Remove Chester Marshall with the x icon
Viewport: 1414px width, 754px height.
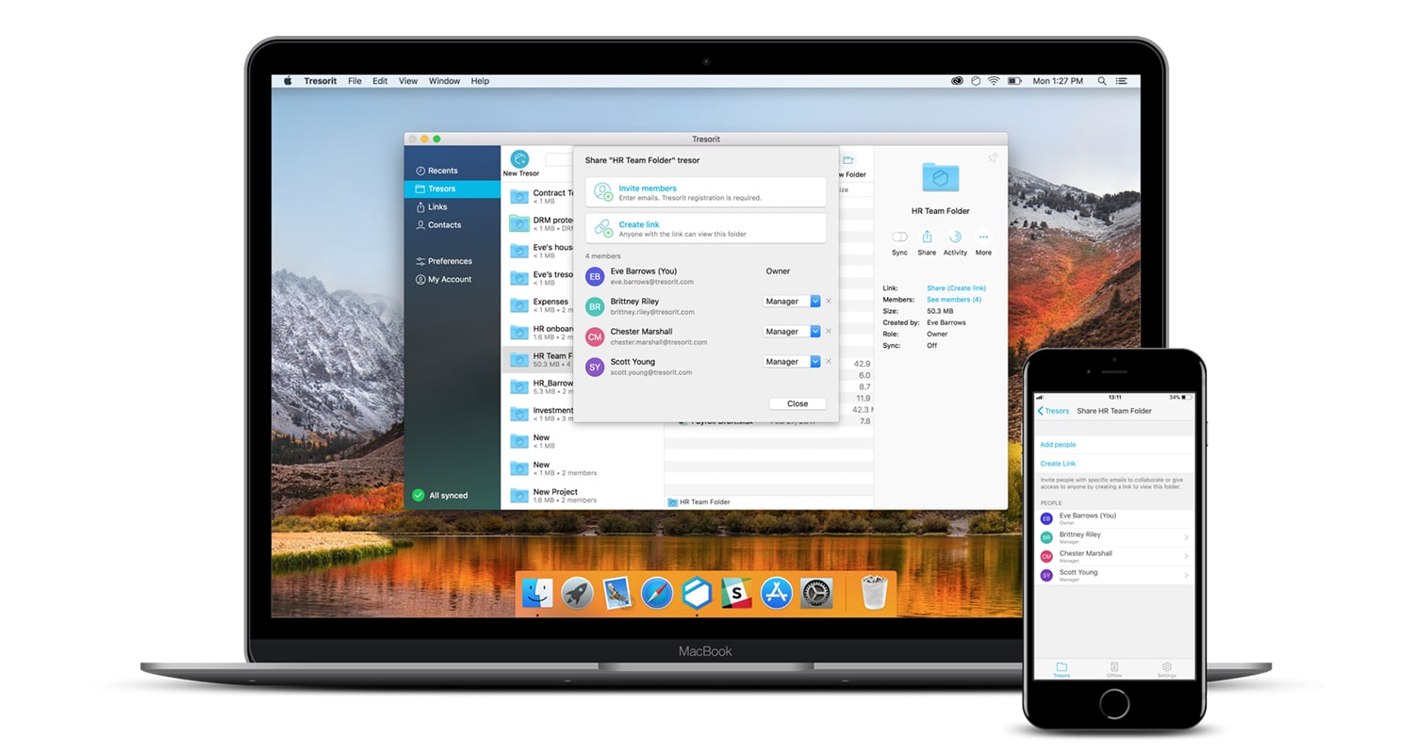point(829,332)
